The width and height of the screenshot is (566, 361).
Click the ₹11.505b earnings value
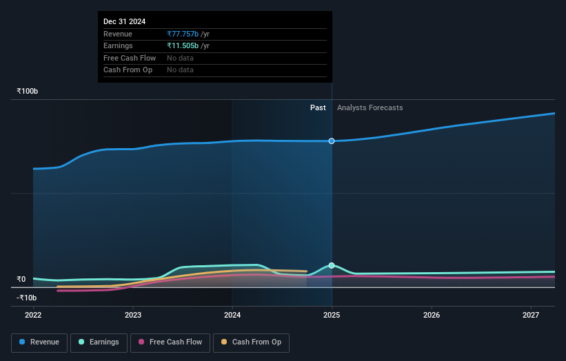coord(183,45)
